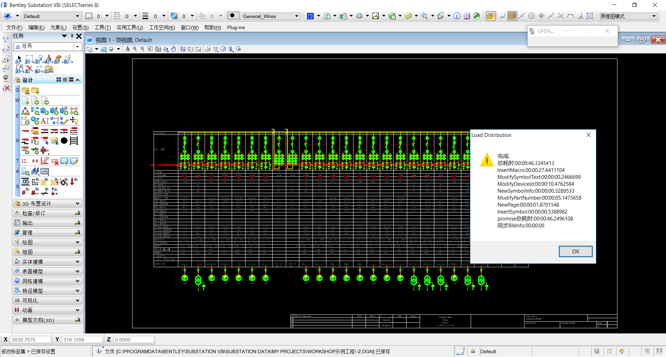Click the Pan View hand icon
The width and height of the screenshot is (666, 357).
(173, 49)
